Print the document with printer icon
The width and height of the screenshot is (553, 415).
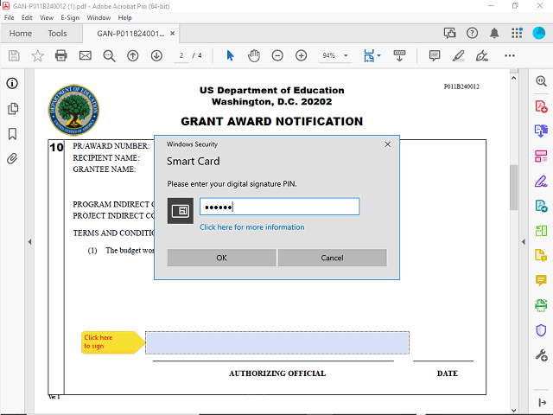[x=61, y=55]
